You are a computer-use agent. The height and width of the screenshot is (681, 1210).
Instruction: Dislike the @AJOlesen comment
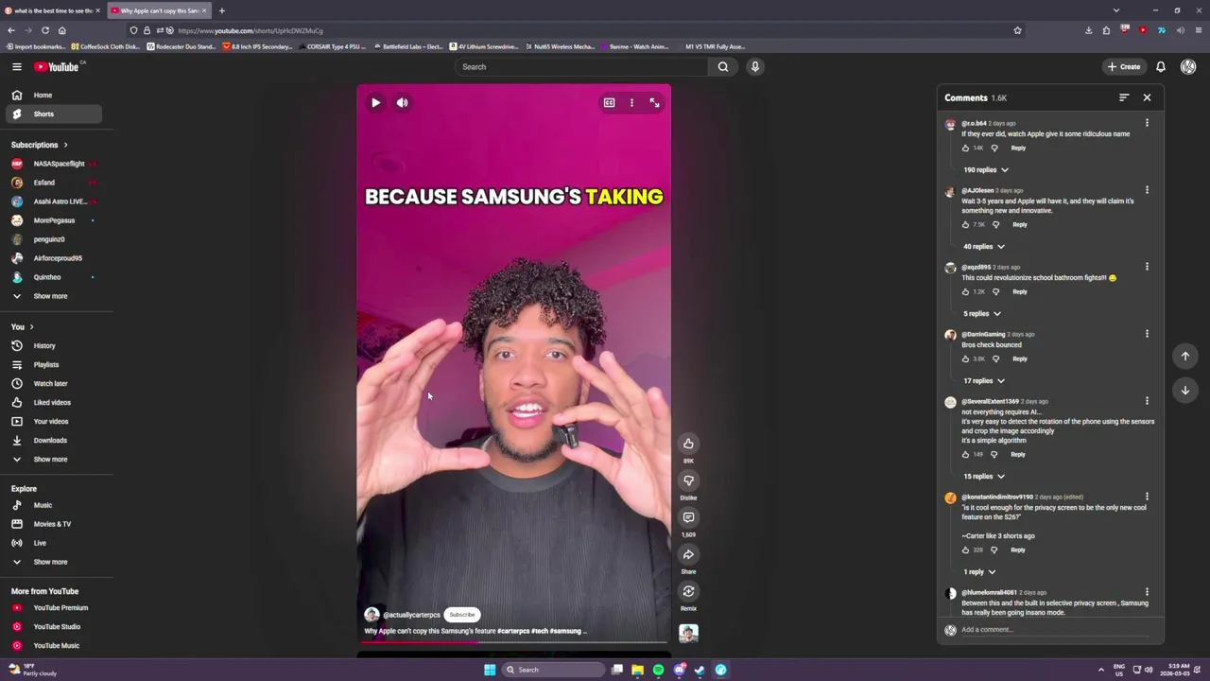995,225
